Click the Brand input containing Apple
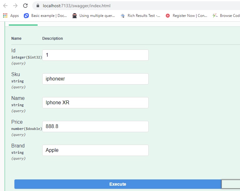The width and height of the screenshot is (240, 191). coord(95,150)
